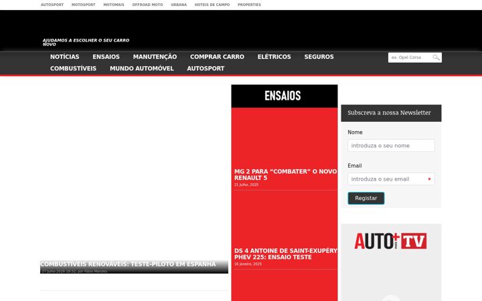Click the ENSAIOS section header
The height and width of the screenshot is (301, 482).
pos(285,96)
